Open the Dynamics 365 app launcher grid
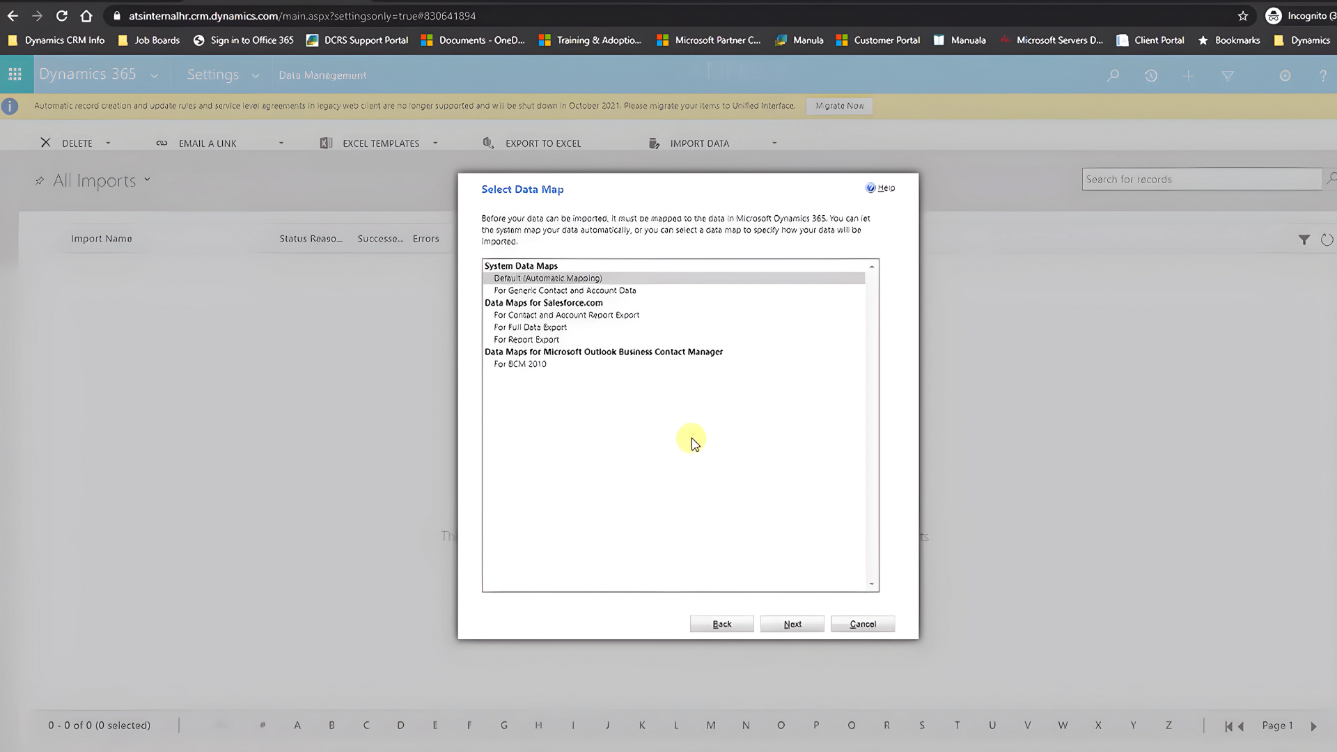This screenshot has height=752, width=1337. coord(15,75)
